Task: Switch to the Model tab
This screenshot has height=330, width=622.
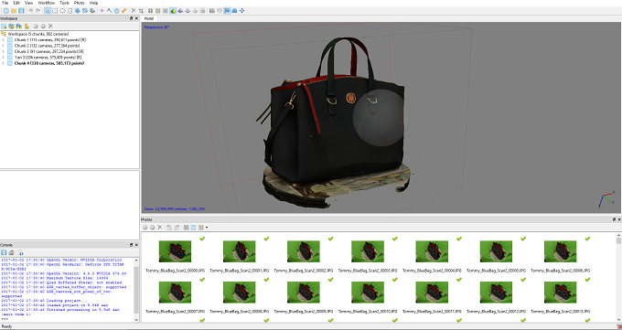Action: (149, 18)
